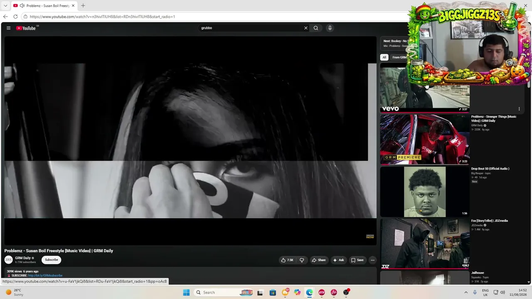Start voice search with the microphone icon
Viewport: 532px width, 299px height.
click(330, 28)
